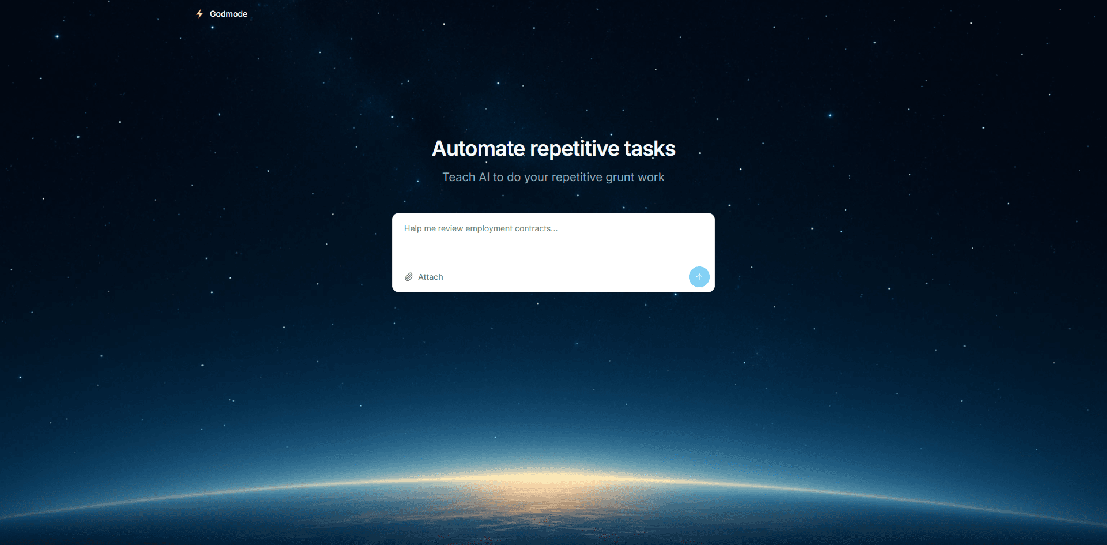Focus the 'Help me review employment contracts' input
1107x545 pixels.
pyautogui.click(x=552, y=229)
